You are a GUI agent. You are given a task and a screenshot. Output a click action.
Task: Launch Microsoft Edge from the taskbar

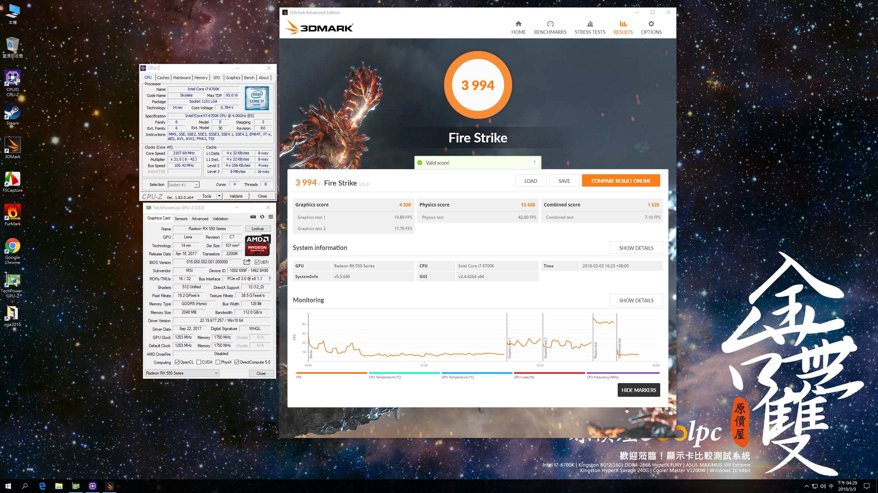[x=42, y=486]
